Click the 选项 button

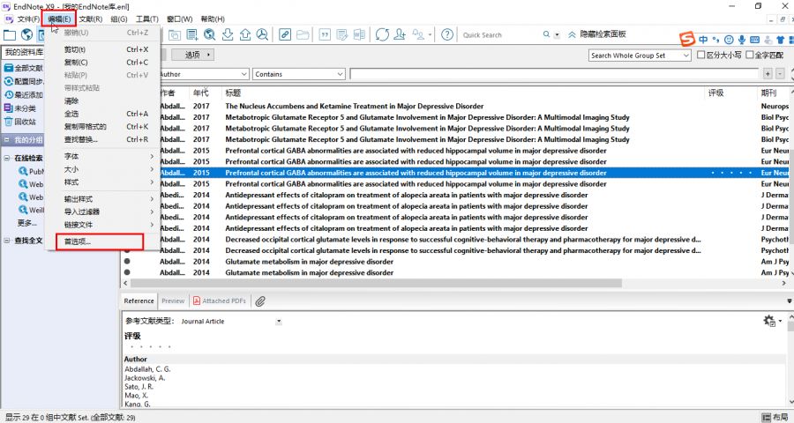tap(192, 55)
